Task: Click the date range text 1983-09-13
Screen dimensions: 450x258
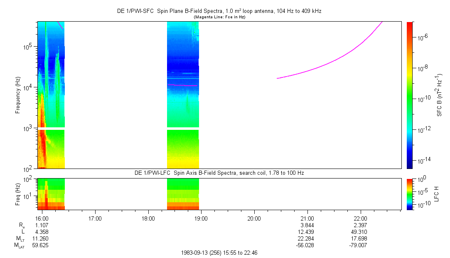Action: pos(219,253)
